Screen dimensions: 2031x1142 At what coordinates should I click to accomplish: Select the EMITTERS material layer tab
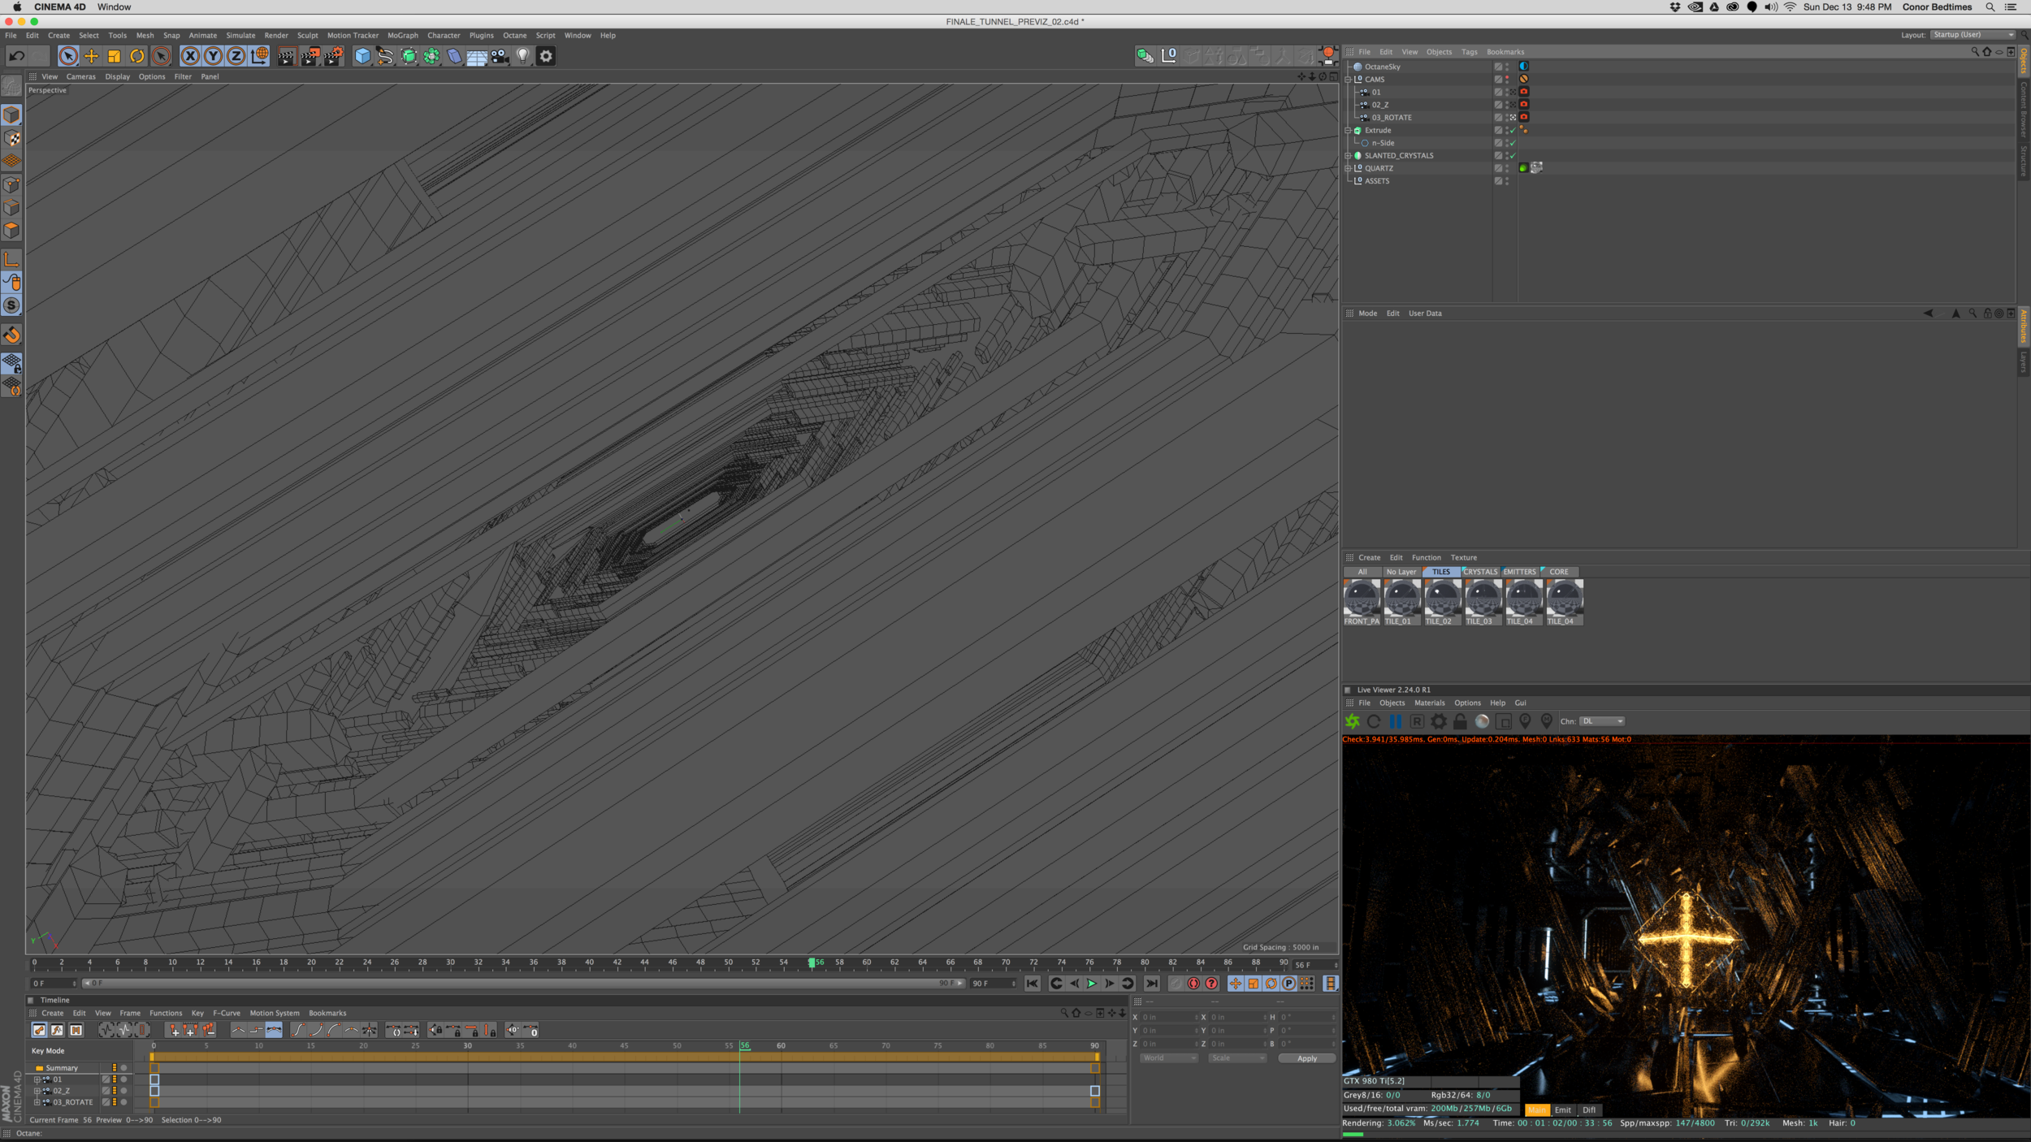1519,572
